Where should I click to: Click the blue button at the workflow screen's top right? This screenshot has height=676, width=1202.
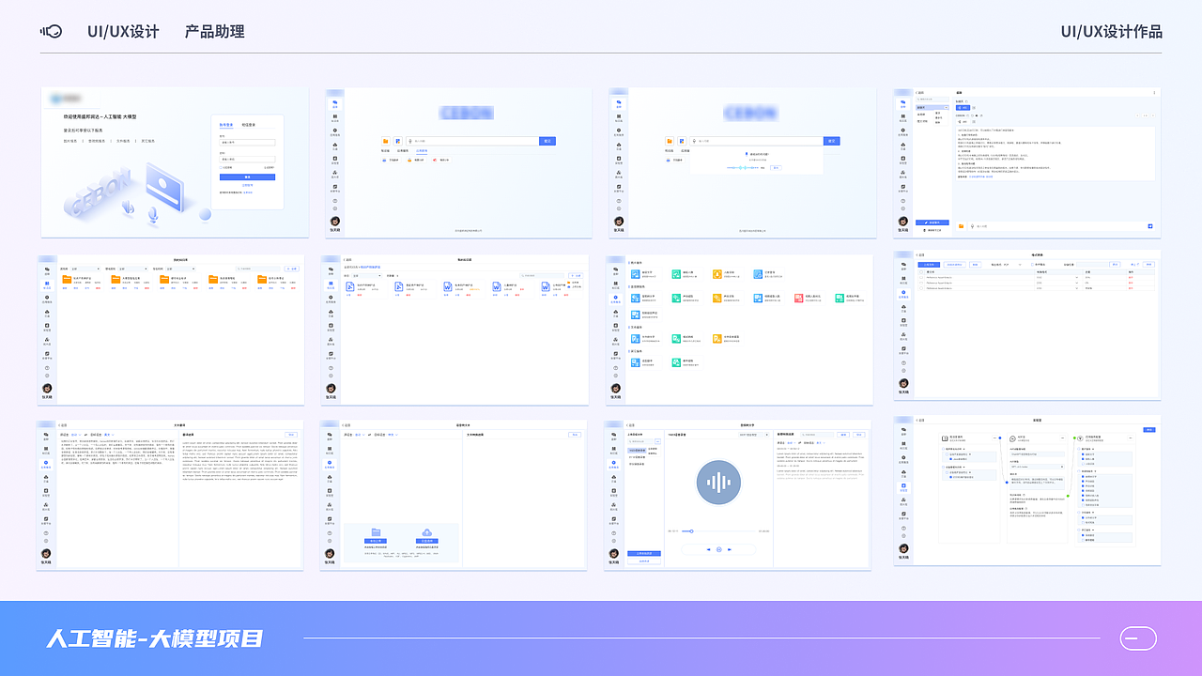coord(1149,430)
